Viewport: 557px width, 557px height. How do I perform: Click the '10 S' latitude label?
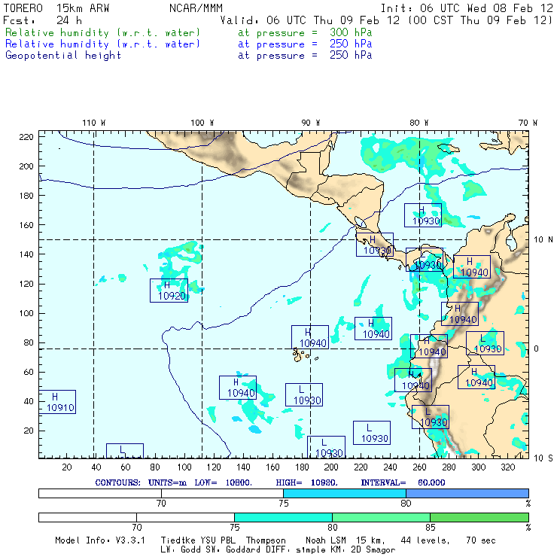543,458
